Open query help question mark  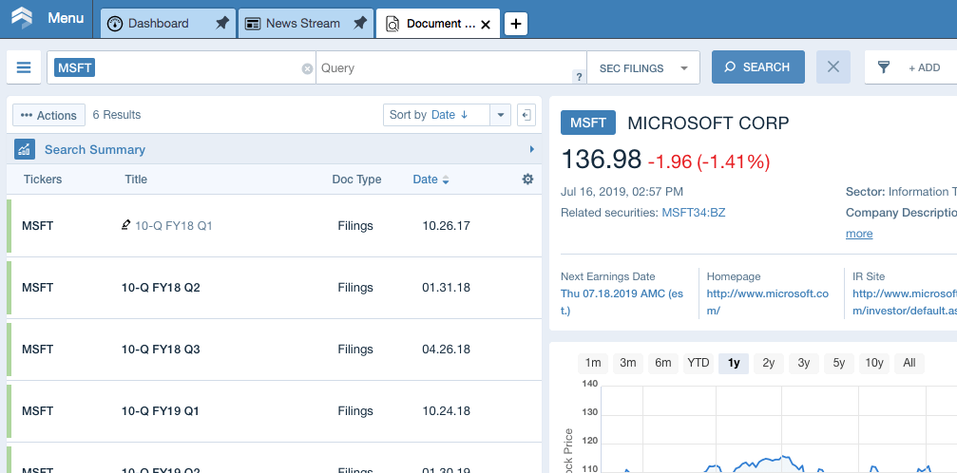coord(579,77)
